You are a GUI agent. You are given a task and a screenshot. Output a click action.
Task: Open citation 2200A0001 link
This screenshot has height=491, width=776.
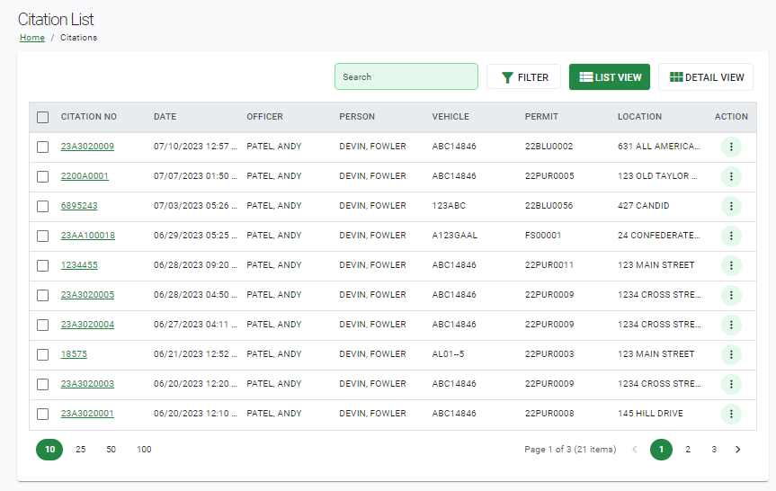[85, 176]
